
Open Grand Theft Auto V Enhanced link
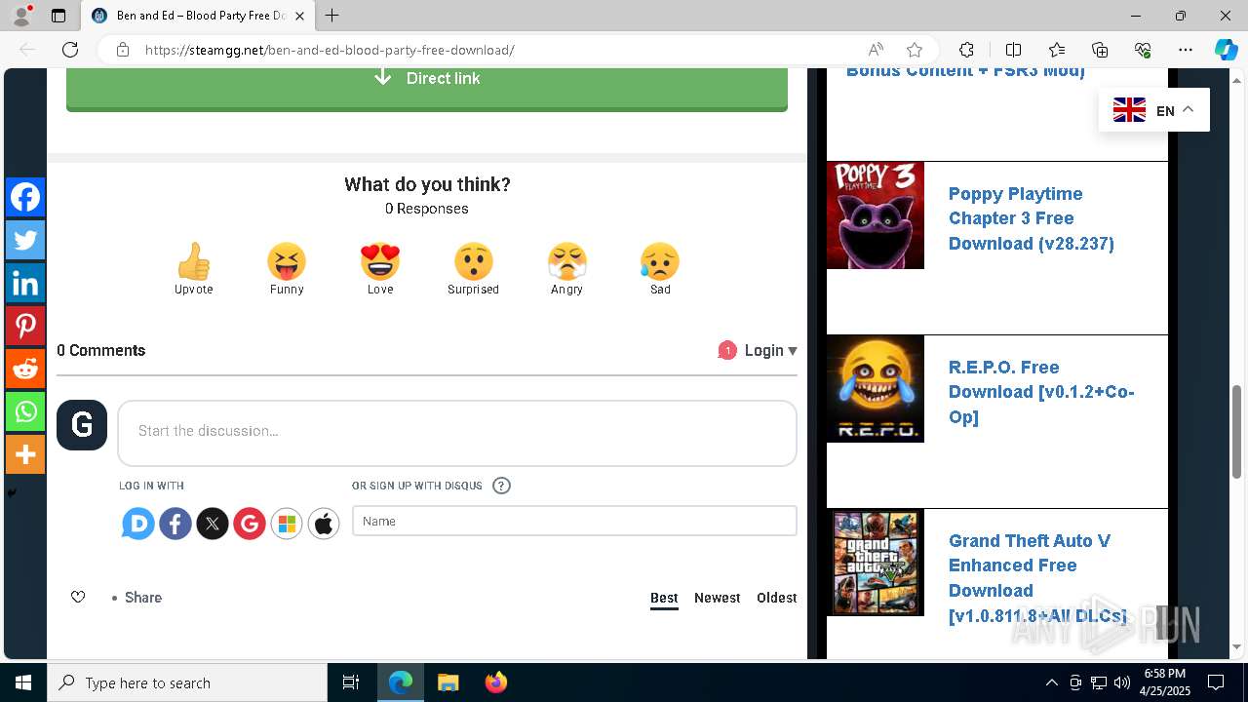point(1038,578)
